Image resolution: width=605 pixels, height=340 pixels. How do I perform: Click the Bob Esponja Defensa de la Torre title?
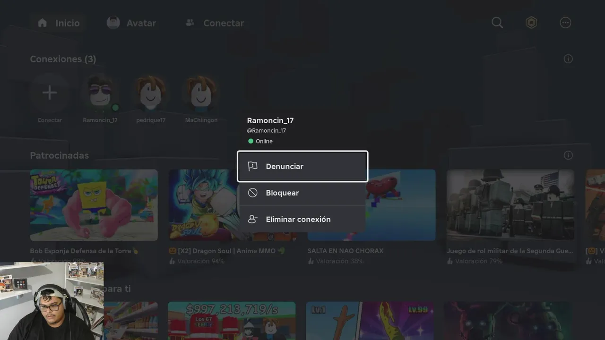pyautogui.click(x=84, y=251)
